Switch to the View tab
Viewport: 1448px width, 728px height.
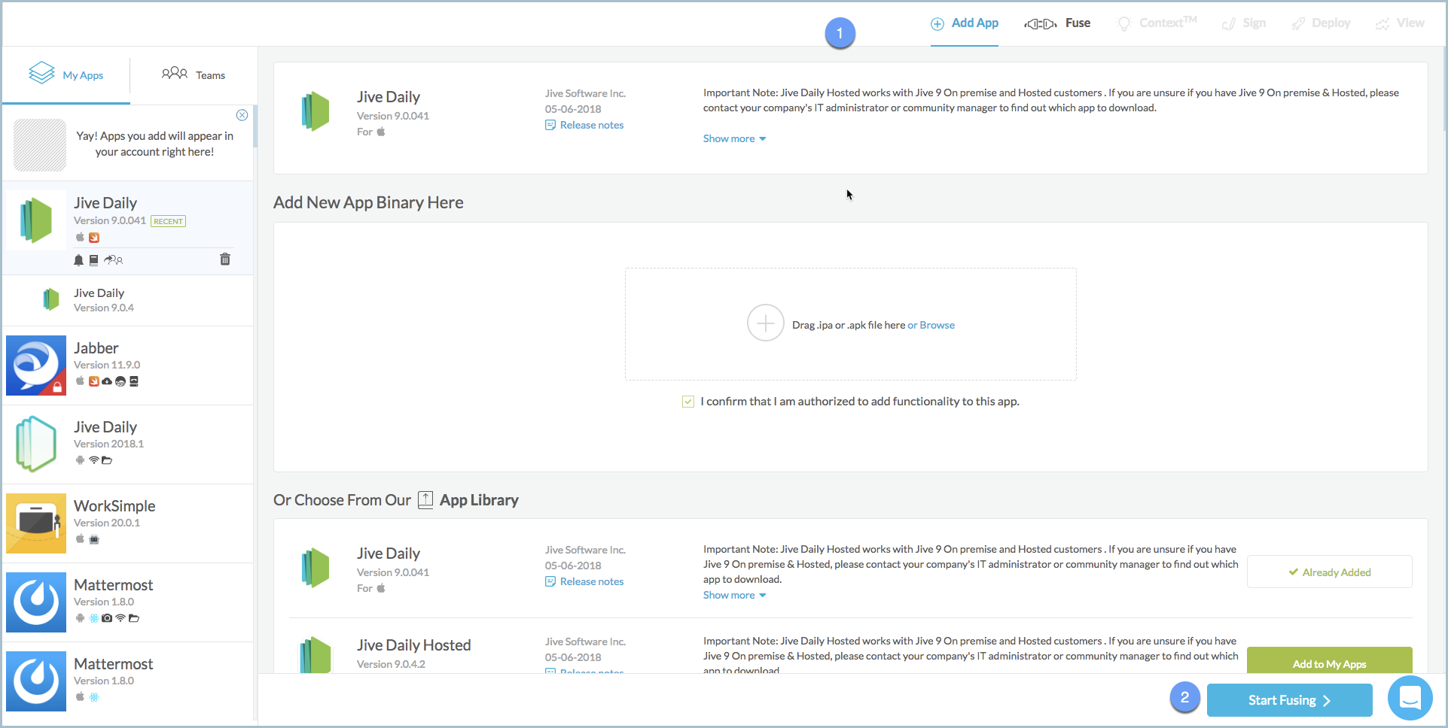1400,23
